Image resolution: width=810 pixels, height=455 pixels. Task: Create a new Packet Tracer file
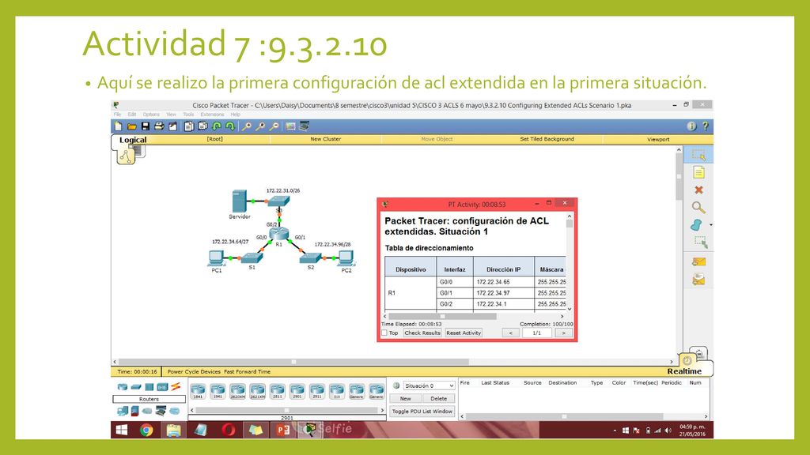[x=119, y=126]
